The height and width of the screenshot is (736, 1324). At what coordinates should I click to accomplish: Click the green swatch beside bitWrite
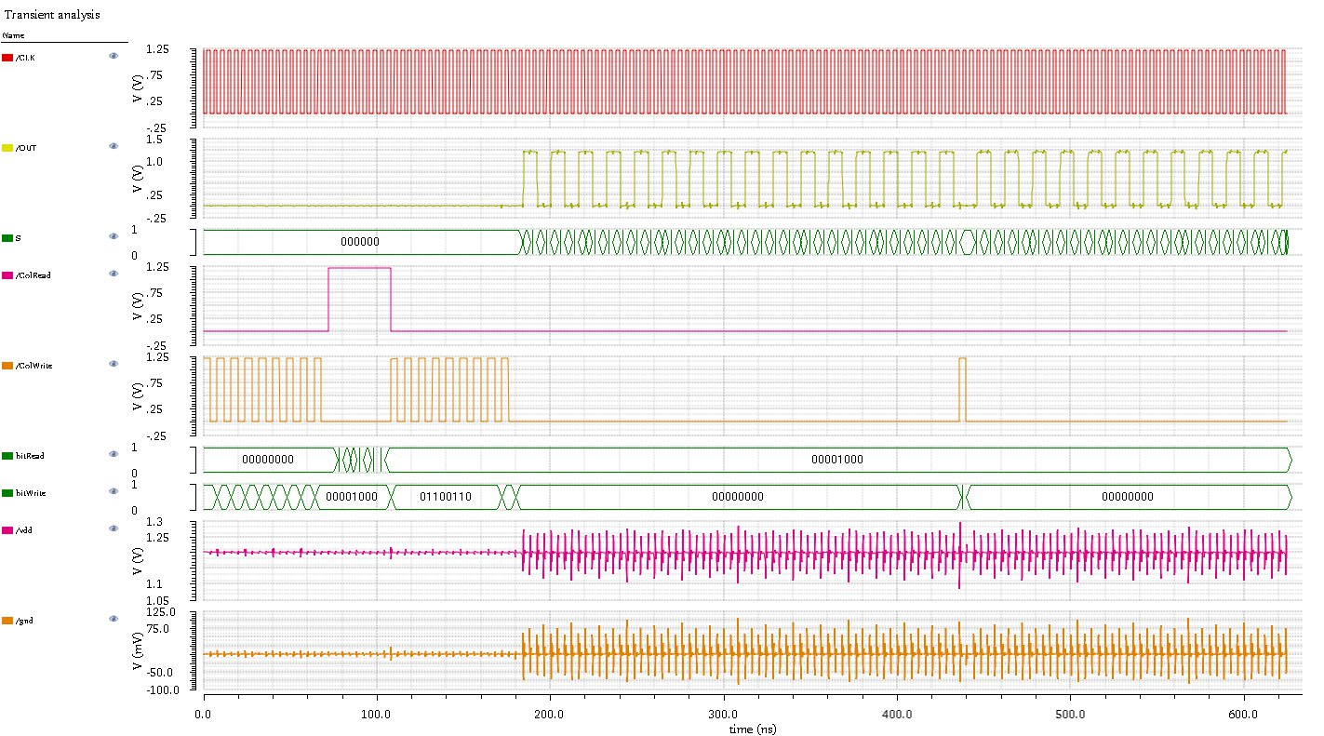[x=7, y=493]
